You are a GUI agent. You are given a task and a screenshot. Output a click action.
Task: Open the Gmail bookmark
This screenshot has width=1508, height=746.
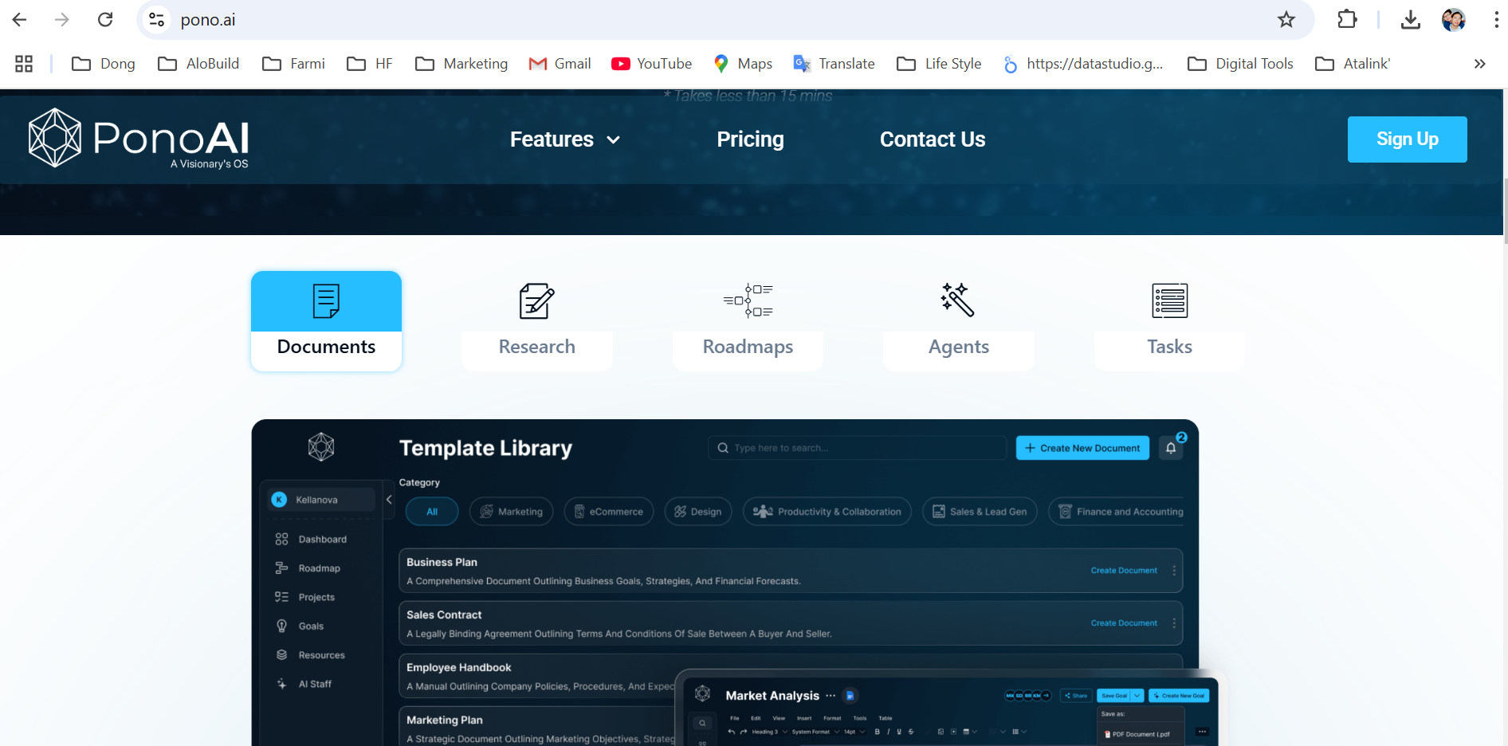coord(560,64)
